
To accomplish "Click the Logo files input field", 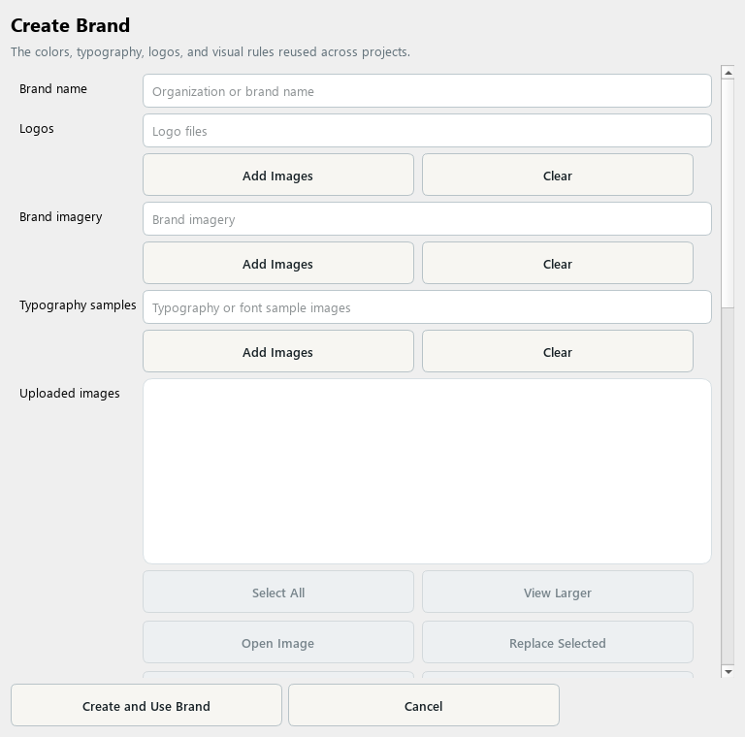I will (x=427, y=131).
